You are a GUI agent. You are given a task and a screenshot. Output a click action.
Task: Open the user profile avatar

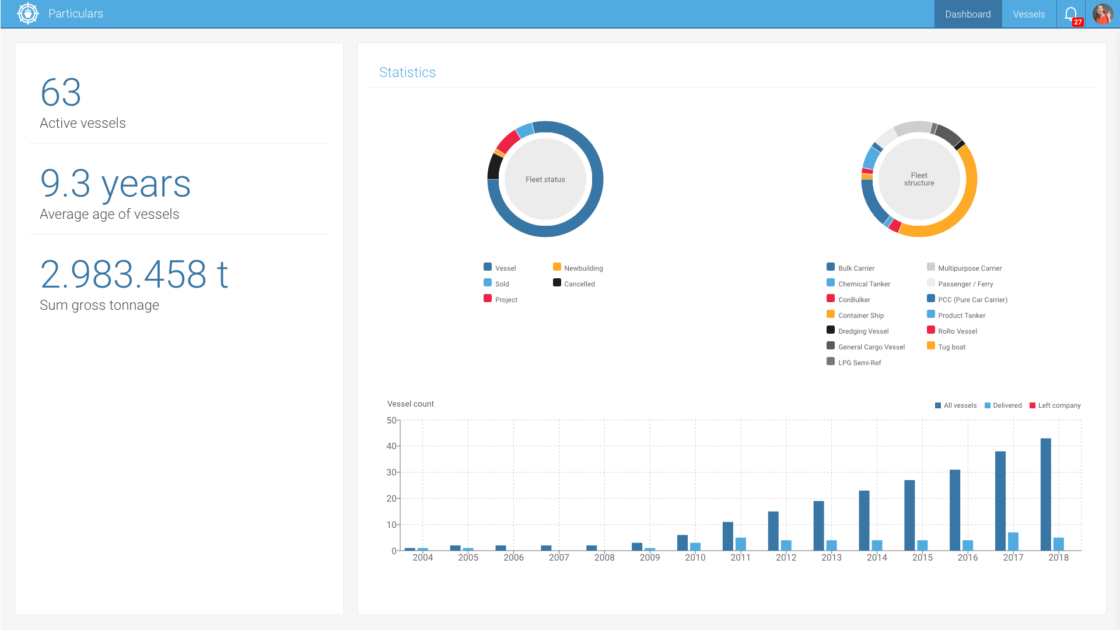pos(1102,13)
